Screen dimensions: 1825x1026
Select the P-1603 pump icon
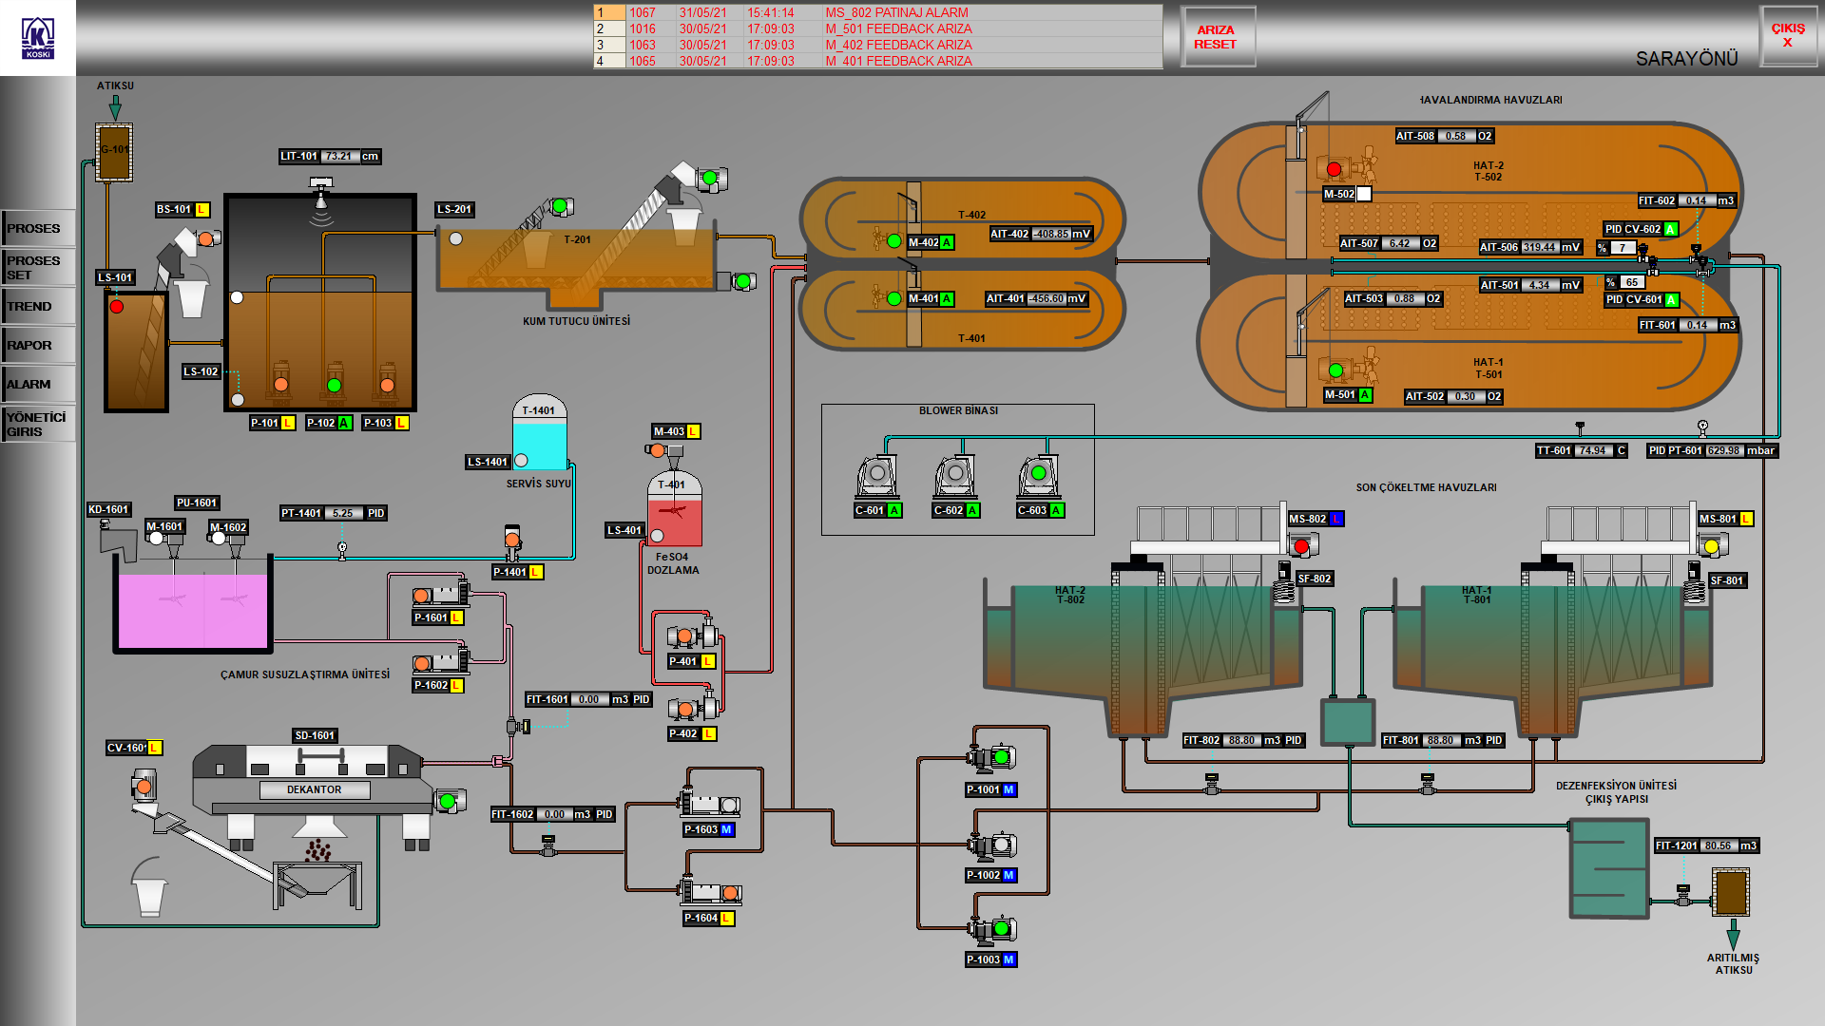[x=709, y=804]
